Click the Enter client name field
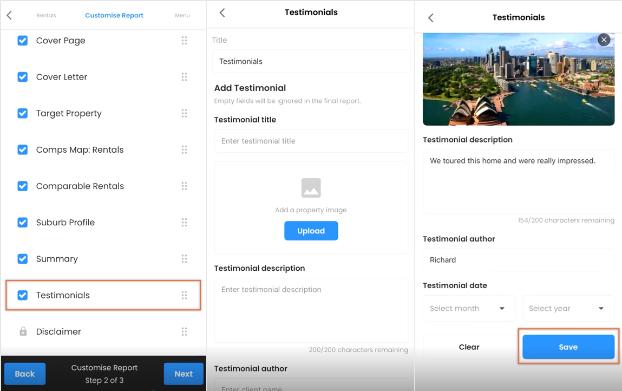The image size is (622, 391). click(311, 385)
